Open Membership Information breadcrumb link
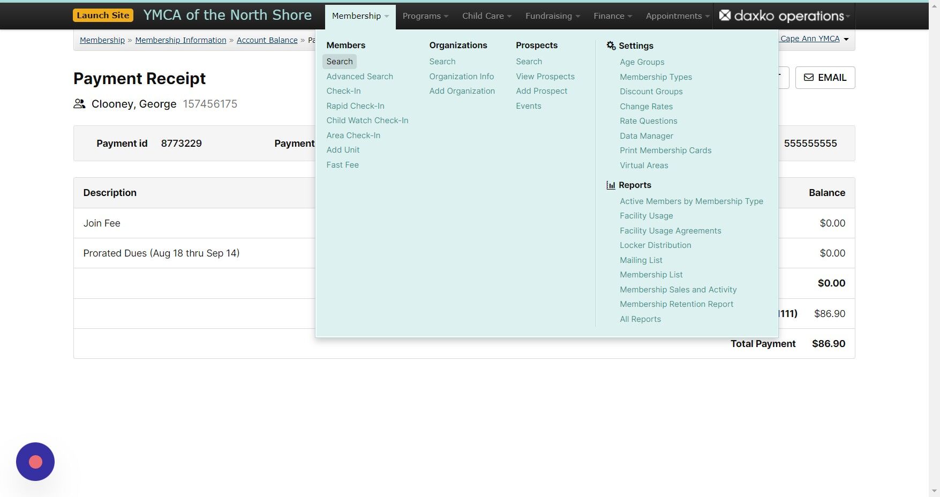 (x=181, y=40)
